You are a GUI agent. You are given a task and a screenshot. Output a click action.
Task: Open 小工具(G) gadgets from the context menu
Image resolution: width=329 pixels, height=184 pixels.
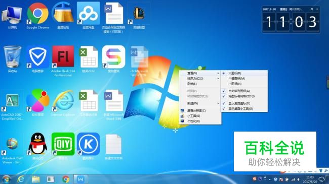coord(200,115)
